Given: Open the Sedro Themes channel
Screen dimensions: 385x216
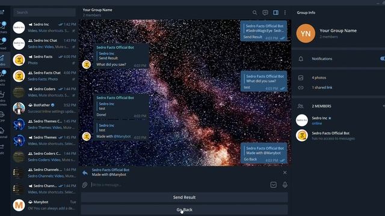Looking at the screenshot, I should click(45, 140).
